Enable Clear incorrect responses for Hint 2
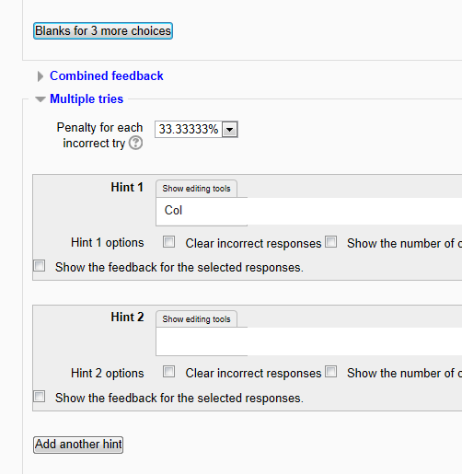Screen dimensions: 462x474 click(x=168, y=372)
